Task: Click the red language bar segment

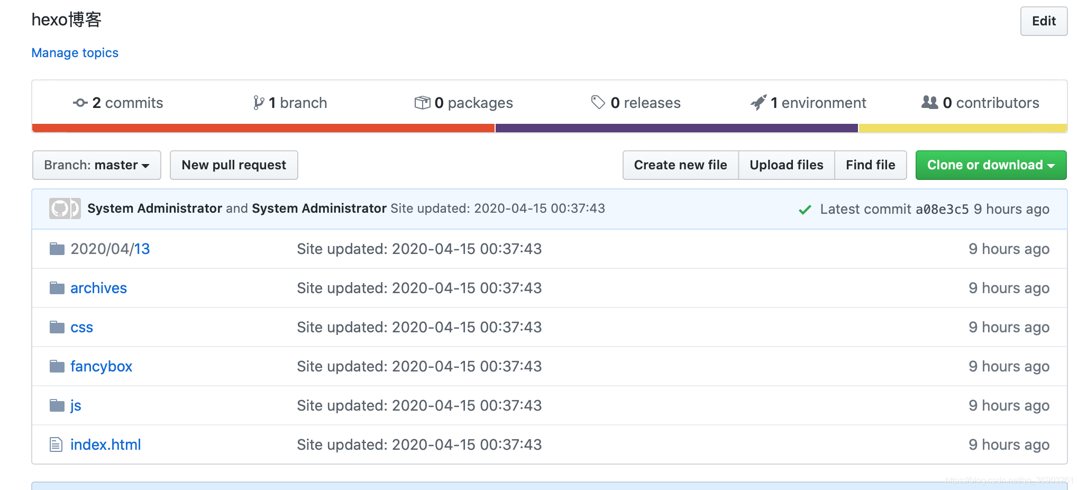Action: [x=263, y=128]
